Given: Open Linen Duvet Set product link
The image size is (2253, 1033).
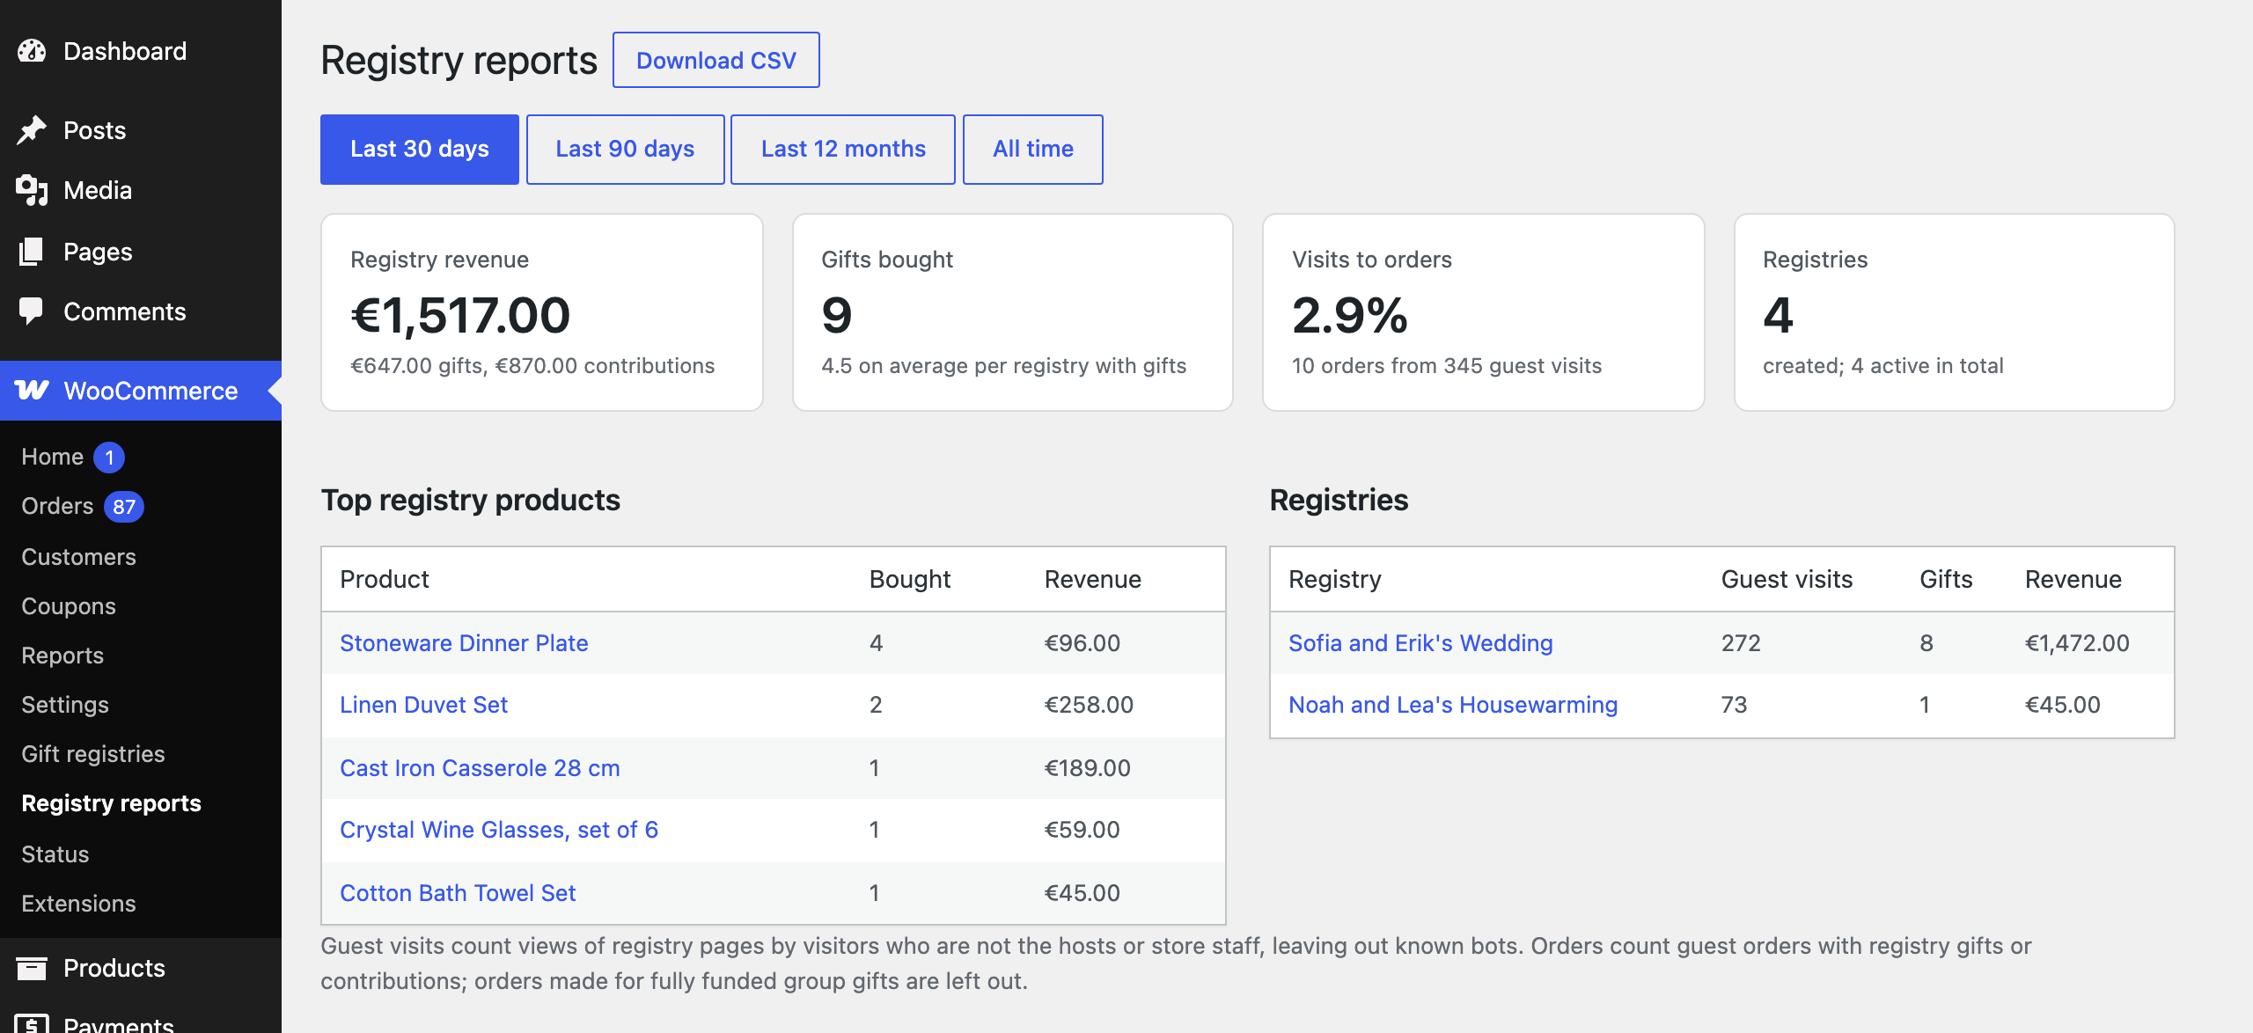Looking at the screenshot, I should tap(423, 705).
